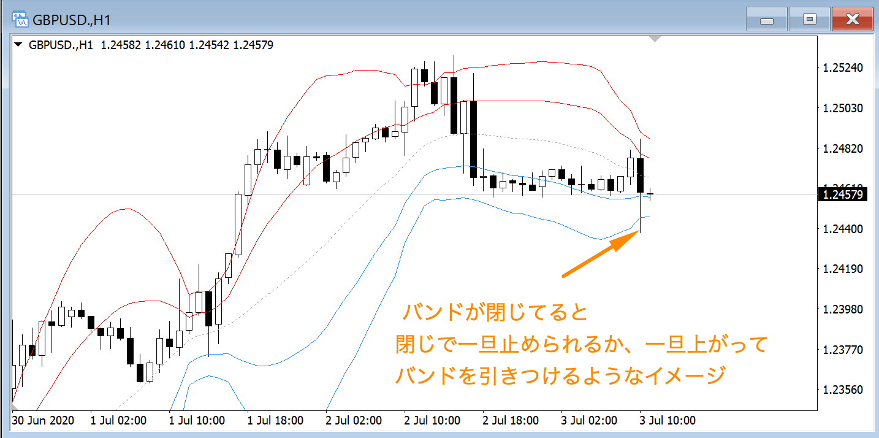The width and height of the screenshot is (879, 438).
Task: Expand the GBPUSD.,H1 dropdown triangle
Action: 18,45
